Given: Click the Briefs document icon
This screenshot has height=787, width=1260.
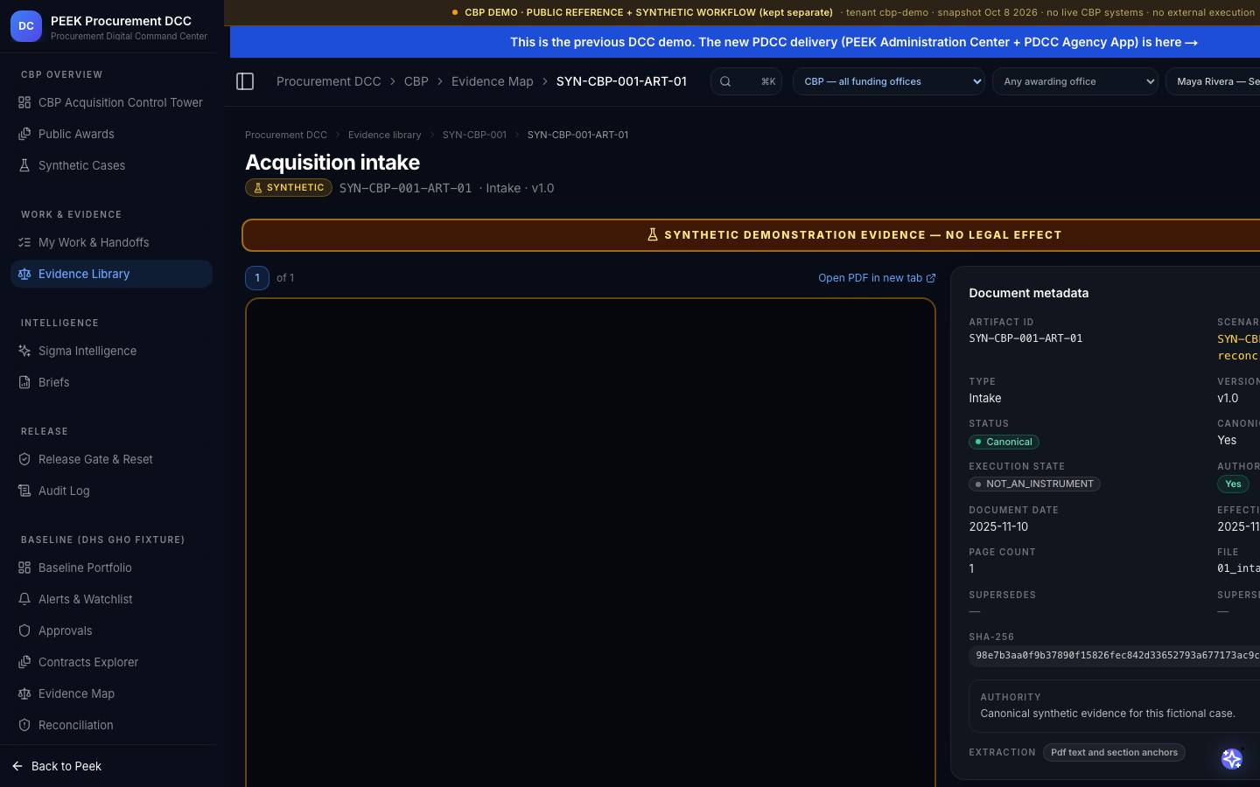Looking at the screenshot, I should (x=24, y=382).
